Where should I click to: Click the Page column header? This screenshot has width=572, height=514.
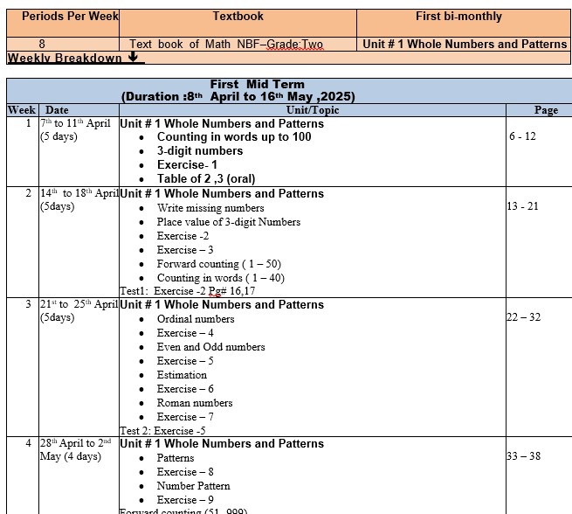(x=546, y=110)
